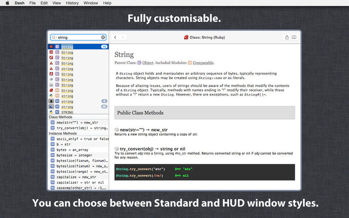Click inside the search field containing 'string'
This screenshot has height=218, width=349.
79,37
